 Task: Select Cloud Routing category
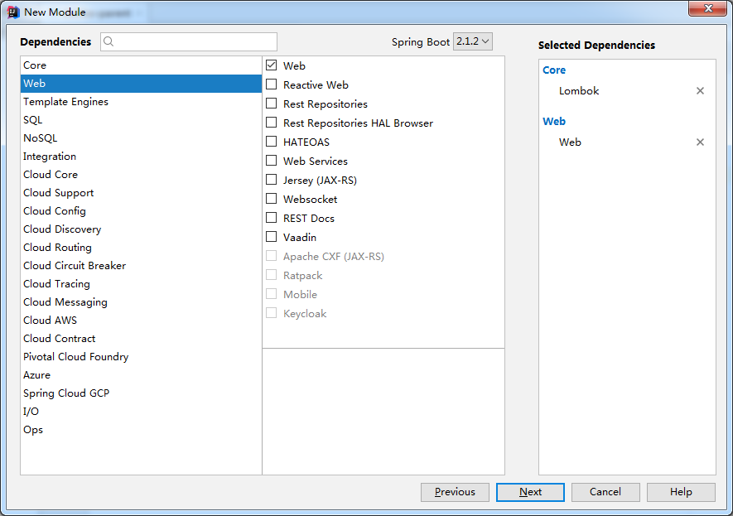[x=141, y=248]
